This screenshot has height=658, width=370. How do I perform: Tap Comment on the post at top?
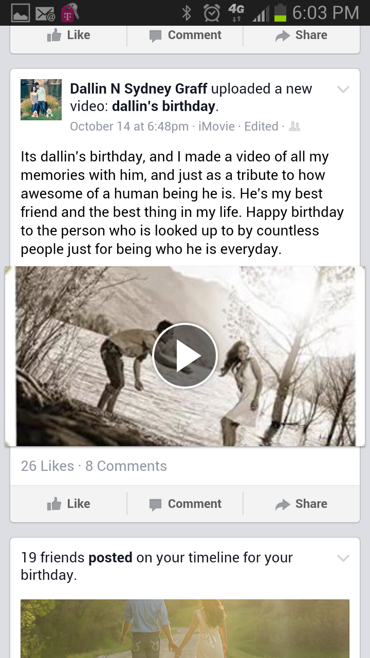pyautogui.click(x=185, y=35)
